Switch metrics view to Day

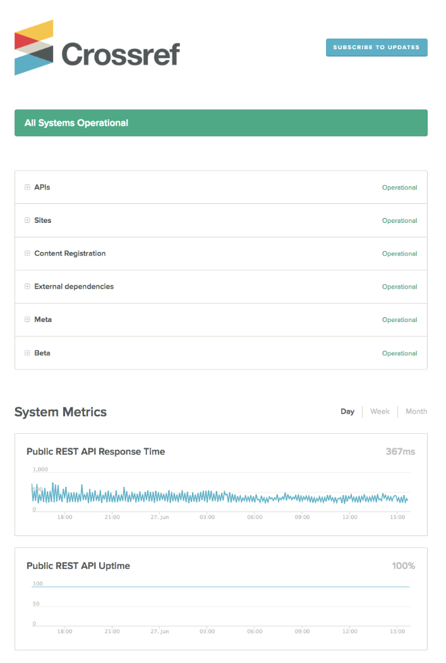pos(347,412)
